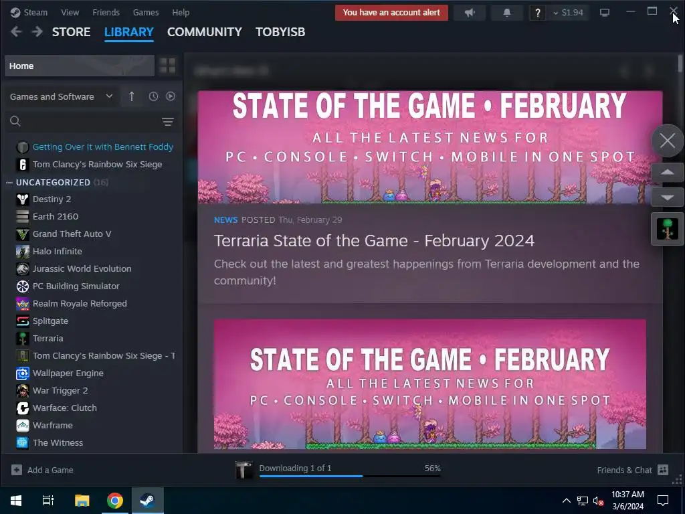Go to previous news item arrow
Screen dimensions: 685x514
pyautogui.click(x=667, y=172)
